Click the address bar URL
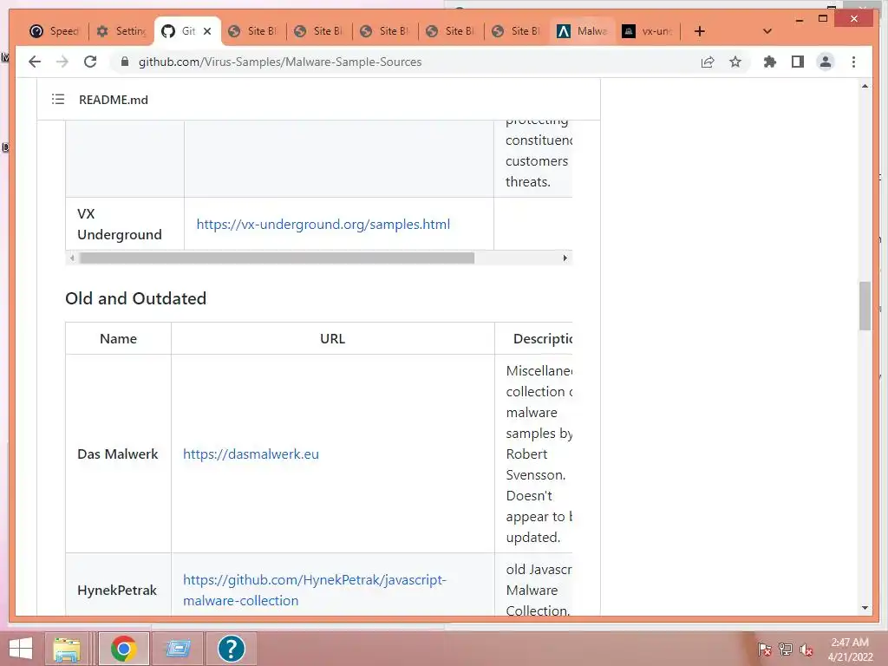This screenshot has width=888, height=666. click(x=280, y=62)
